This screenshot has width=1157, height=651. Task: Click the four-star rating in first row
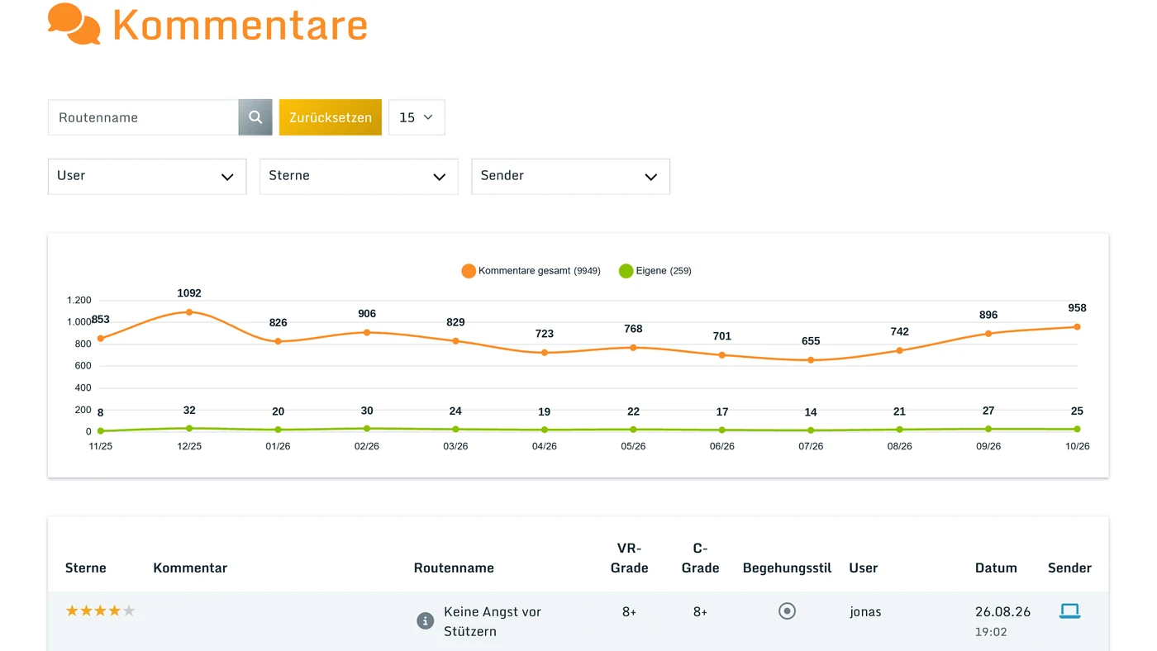[100, 611]
